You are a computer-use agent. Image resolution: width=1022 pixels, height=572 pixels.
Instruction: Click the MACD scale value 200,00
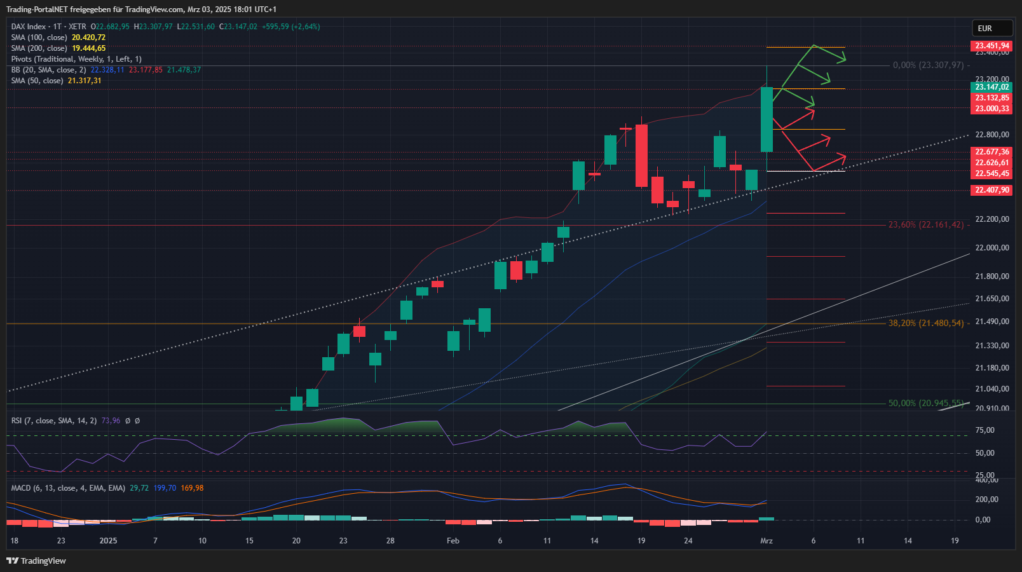986,500
